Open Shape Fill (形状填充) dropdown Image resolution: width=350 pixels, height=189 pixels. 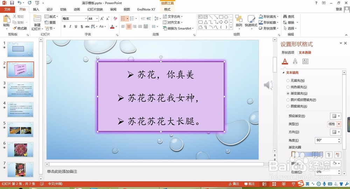pos(269,16)
